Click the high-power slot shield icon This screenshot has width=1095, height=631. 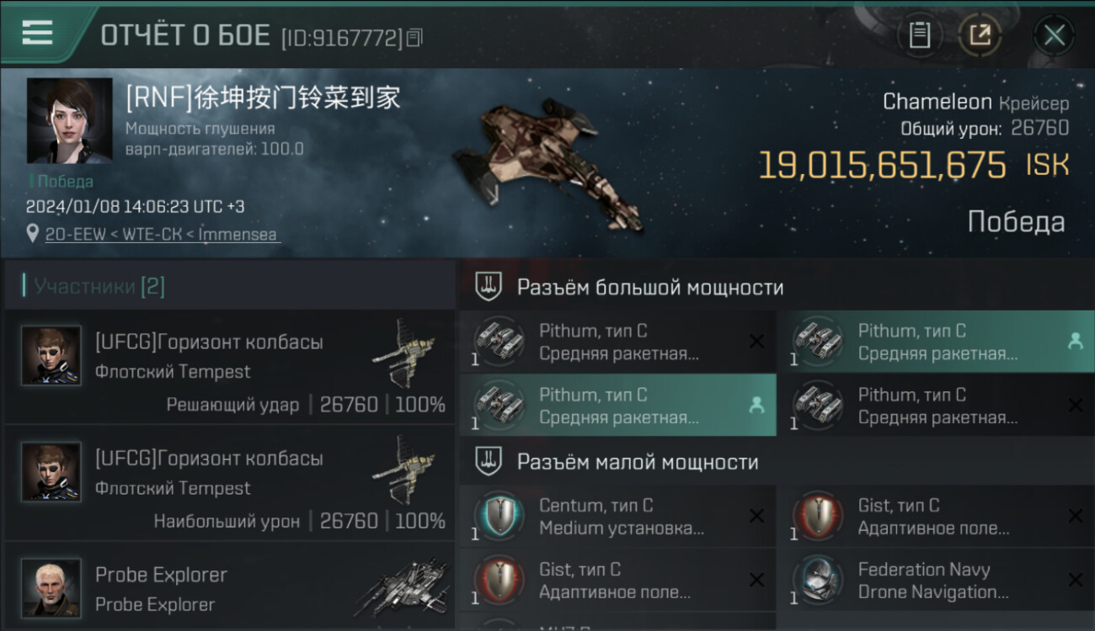[488, 287]
